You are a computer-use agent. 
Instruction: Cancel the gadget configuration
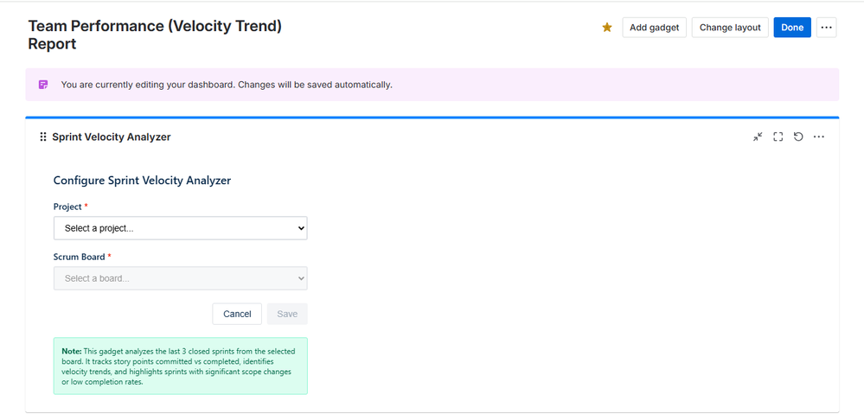click(x=237, y=314)
